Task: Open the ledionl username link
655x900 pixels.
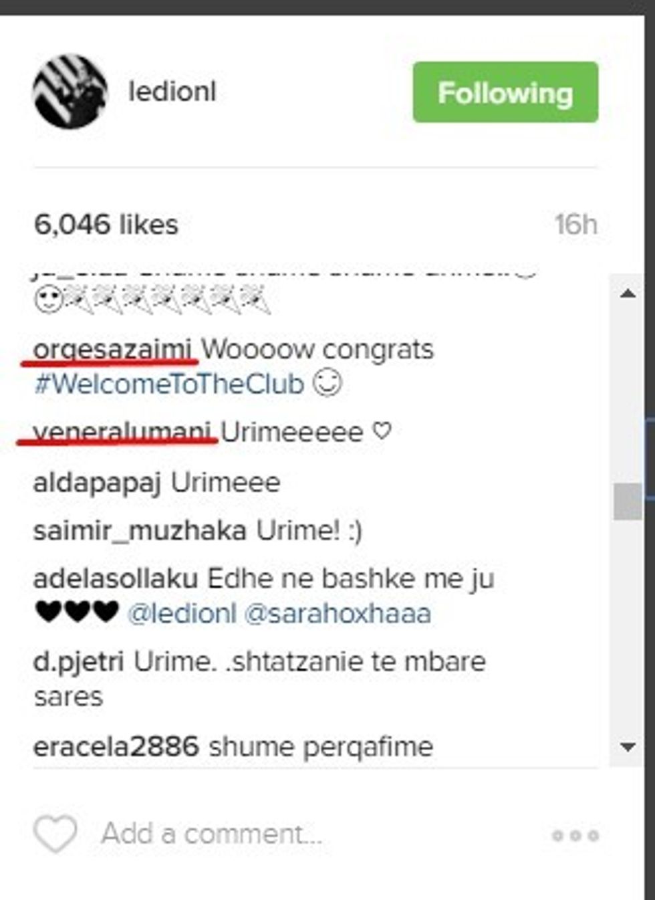Action: (172, 92)
